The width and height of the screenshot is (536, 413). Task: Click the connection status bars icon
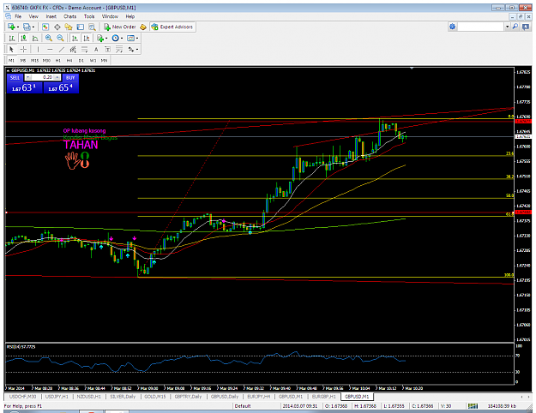point(473,406)
